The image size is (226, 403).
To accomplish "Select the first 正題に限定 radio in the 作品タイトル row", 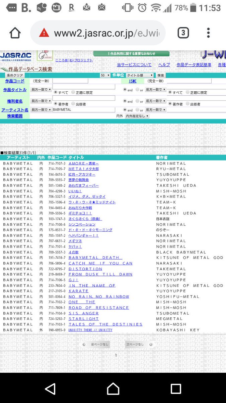I will tap(73, 92).
